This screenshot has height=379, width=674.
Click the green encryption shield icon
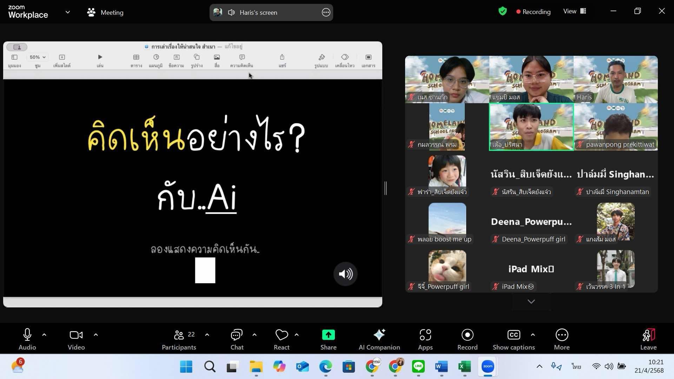click(x=503, y=11)
